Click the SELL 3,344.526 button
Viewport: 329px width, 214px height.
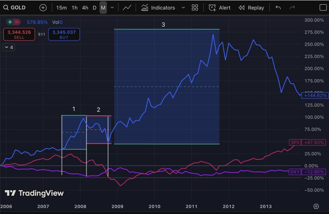coord(19,34)
